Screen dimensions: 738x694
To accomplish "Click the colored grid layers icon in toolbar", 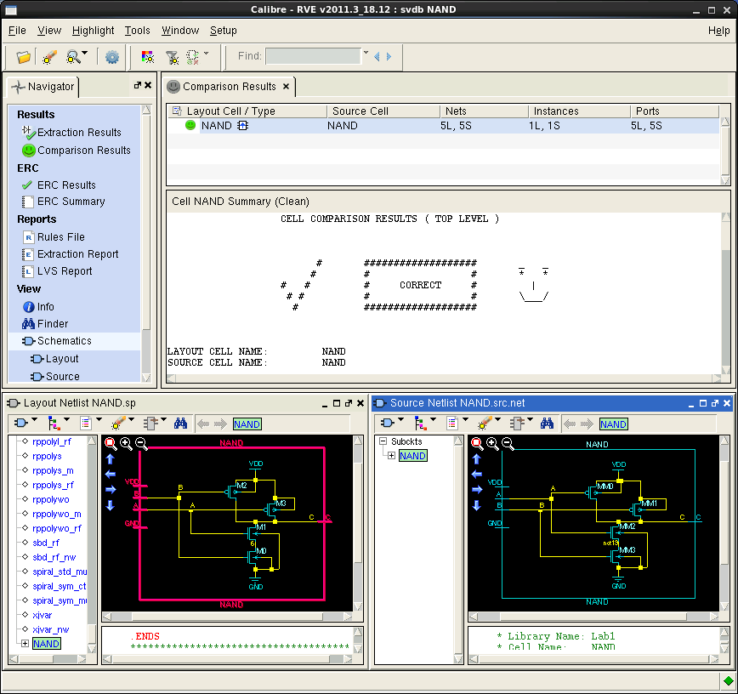I will coord(148,57).
